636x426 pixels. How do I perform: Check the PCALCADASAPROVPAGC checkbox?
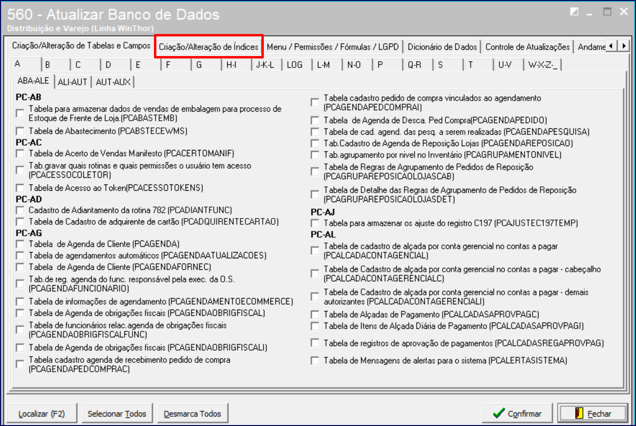pos(315,315)
